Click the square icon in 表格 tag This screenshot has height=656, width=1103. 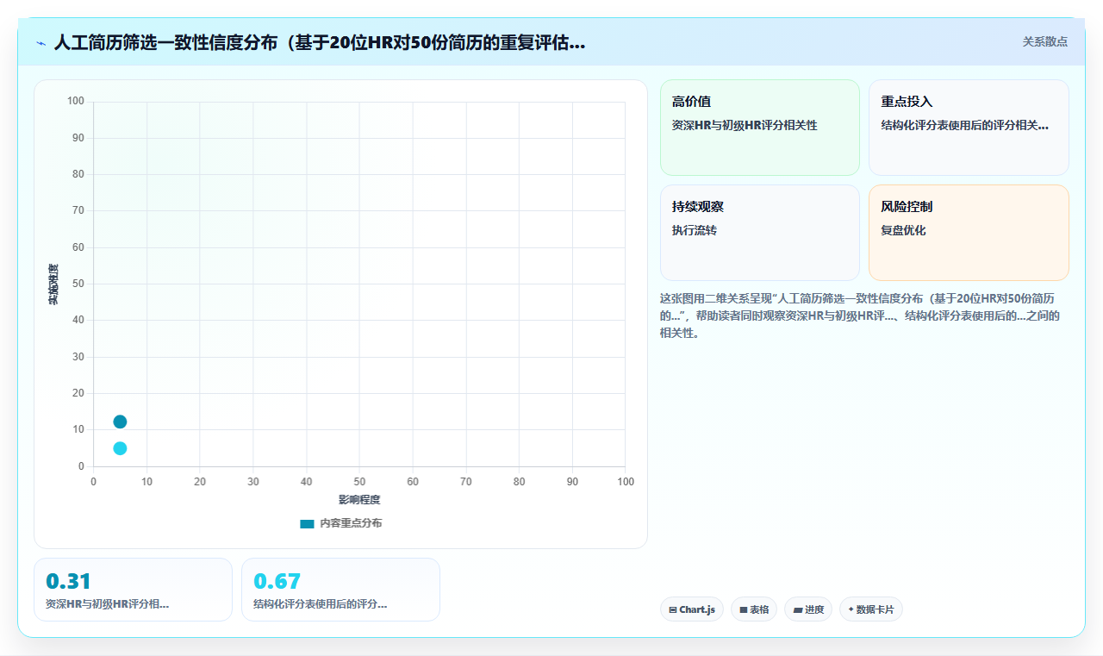(744, 609)
